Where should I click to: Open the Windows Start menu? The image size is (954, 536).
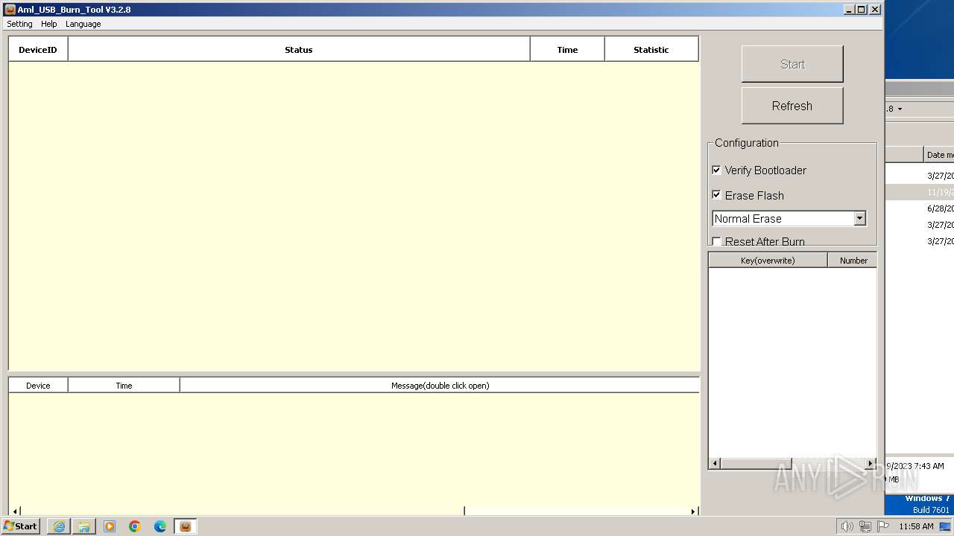pyautogui.click(x=20, y=526)
